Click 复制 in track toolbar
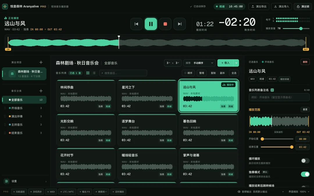Image resolution: width=314 pixels, height=196 pixels. (213, 73)
